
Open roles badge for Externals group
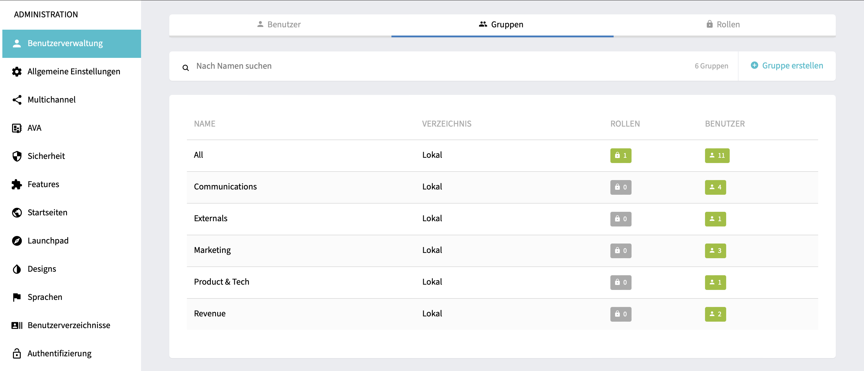tap(621, 219)
